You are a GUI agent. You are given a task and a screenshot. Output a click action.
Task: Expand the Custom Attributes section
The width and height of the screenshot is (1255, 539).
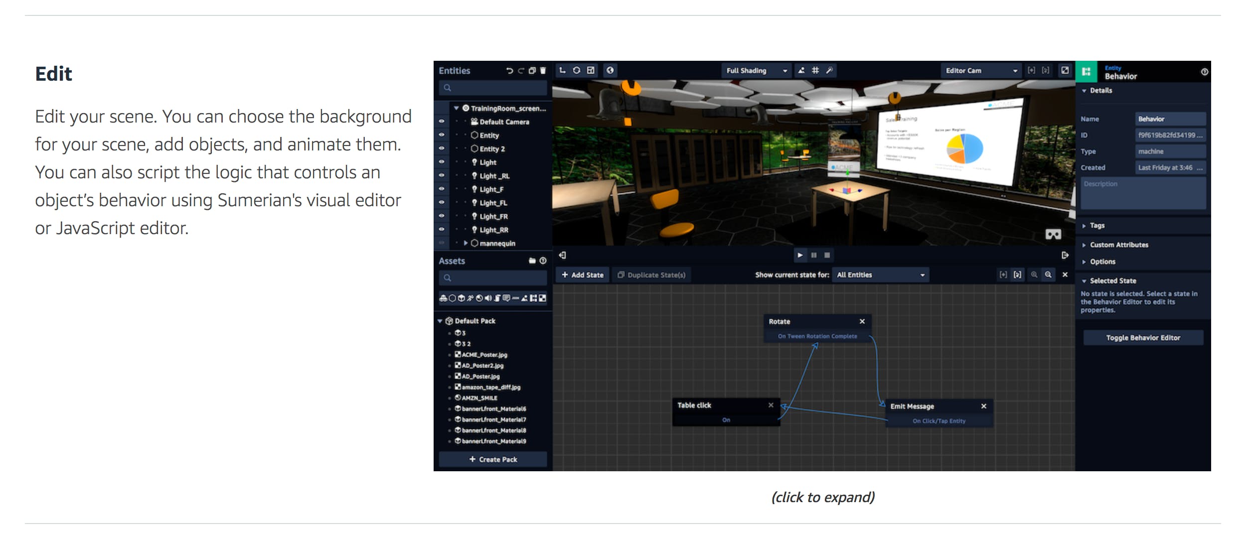[1118, 245]
